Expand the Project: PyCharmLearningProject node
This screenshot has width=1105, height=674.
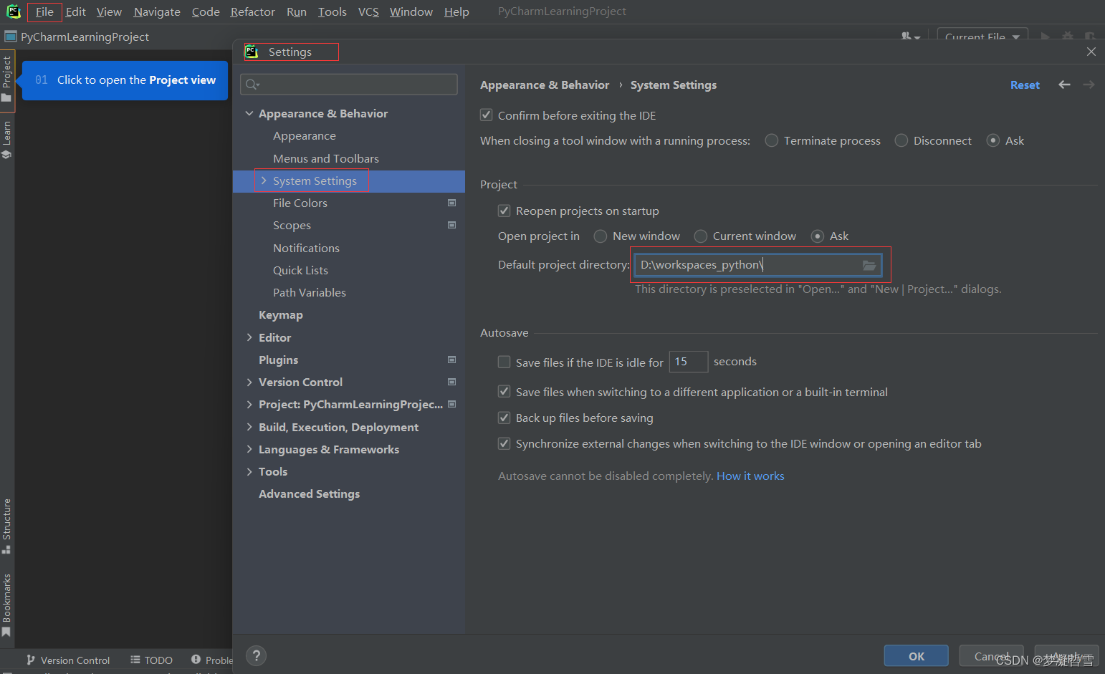point(249,404)
